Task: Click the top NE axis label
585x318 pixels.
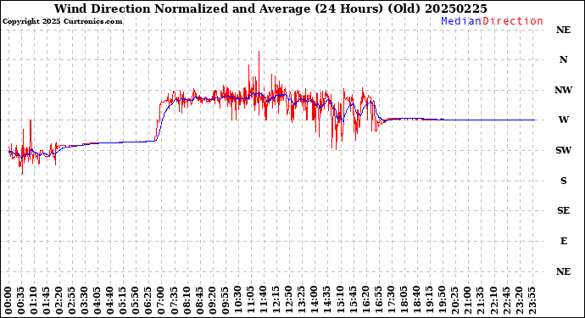Action: tap(563, 30)
